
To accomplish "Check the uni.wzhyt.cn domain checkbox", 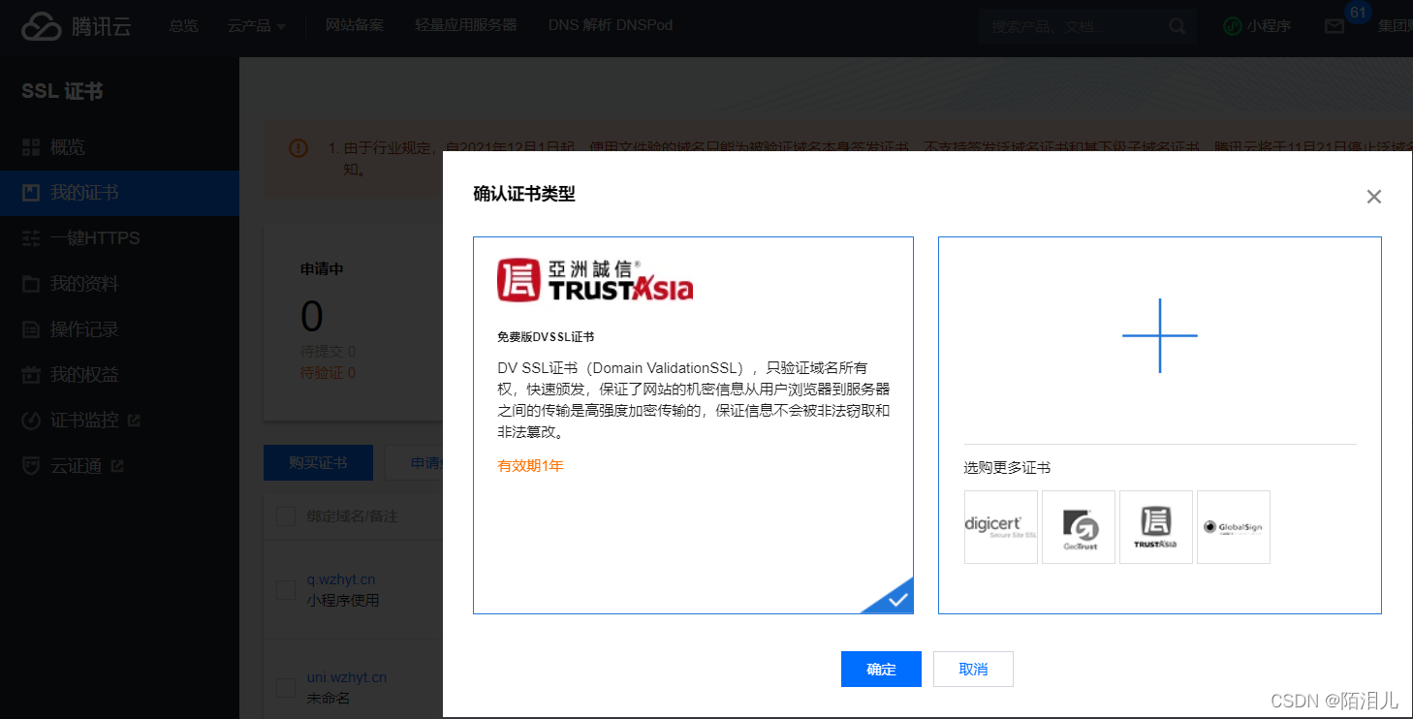I will pos(286,687).
